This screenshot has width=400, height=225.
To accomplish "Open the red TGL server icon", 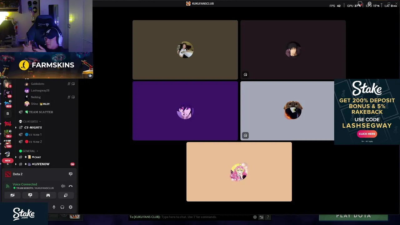I will coord(7,124).
